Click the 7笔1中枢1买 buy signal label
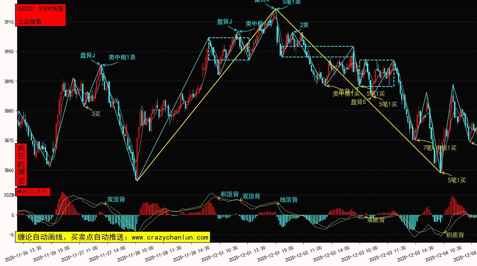Viewport: 477px width, 266px height. point(440,148)
